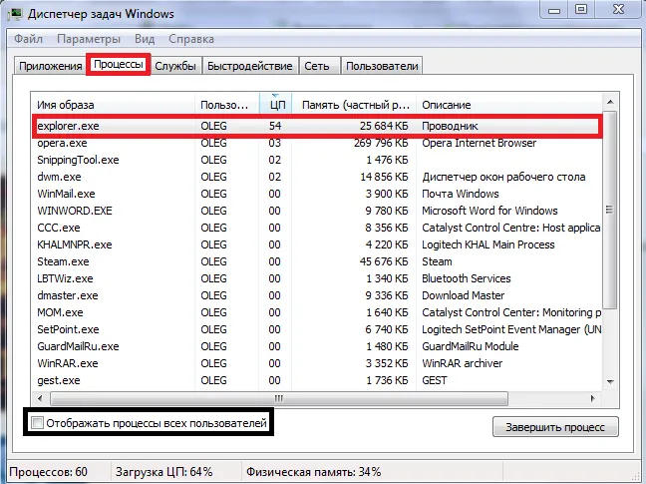This screenshot has width=646, height=484.
Task: Open the Вид menu
Action: click(145, 39)
